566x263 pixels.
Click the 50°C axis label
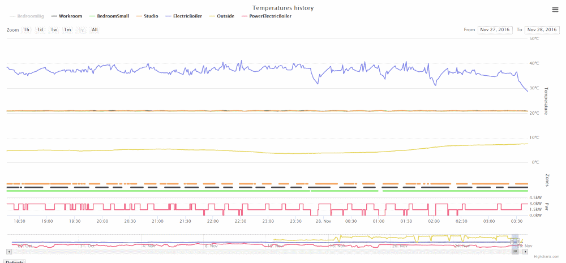tap(534, 38)
